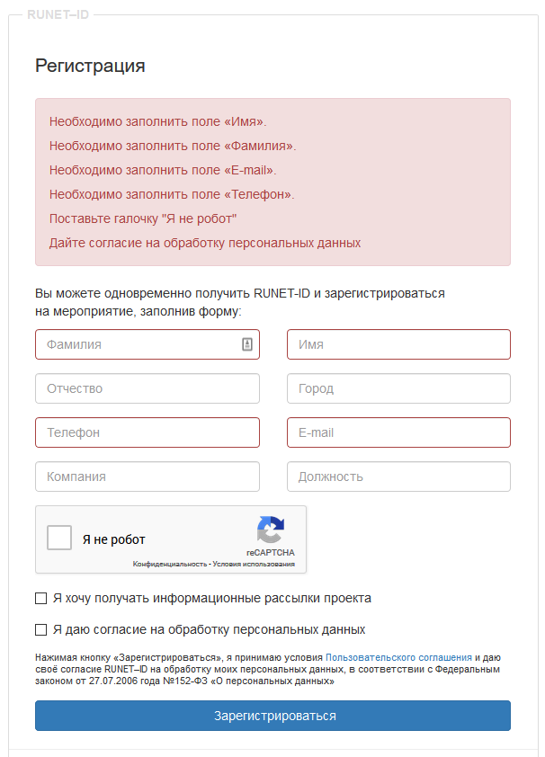Click the error message about the «E-mail» field
This screenshot has height=757, width=545.
click(163, 170)
